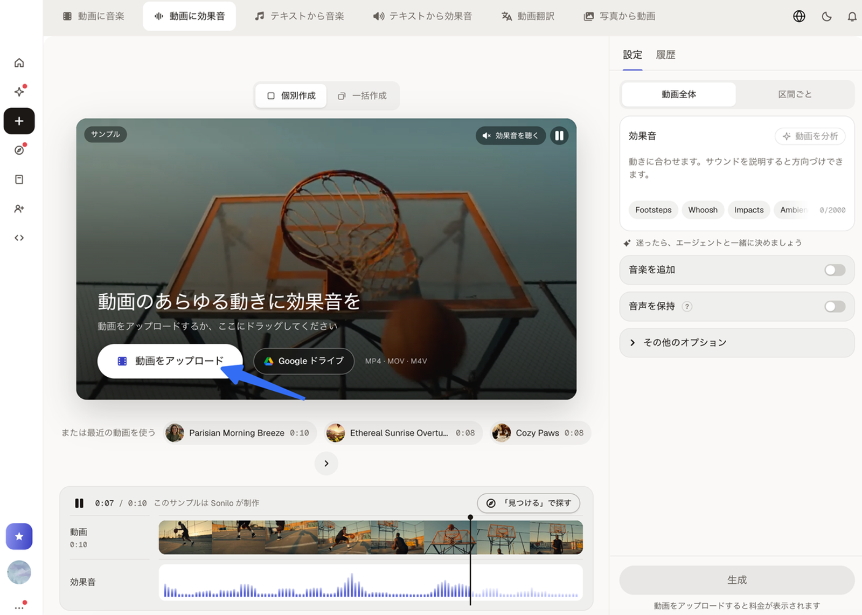Image resolution: width=862 pixels, height=615 pixels.
Task: Click the black plus create button
Action: (x=19, y=121)
